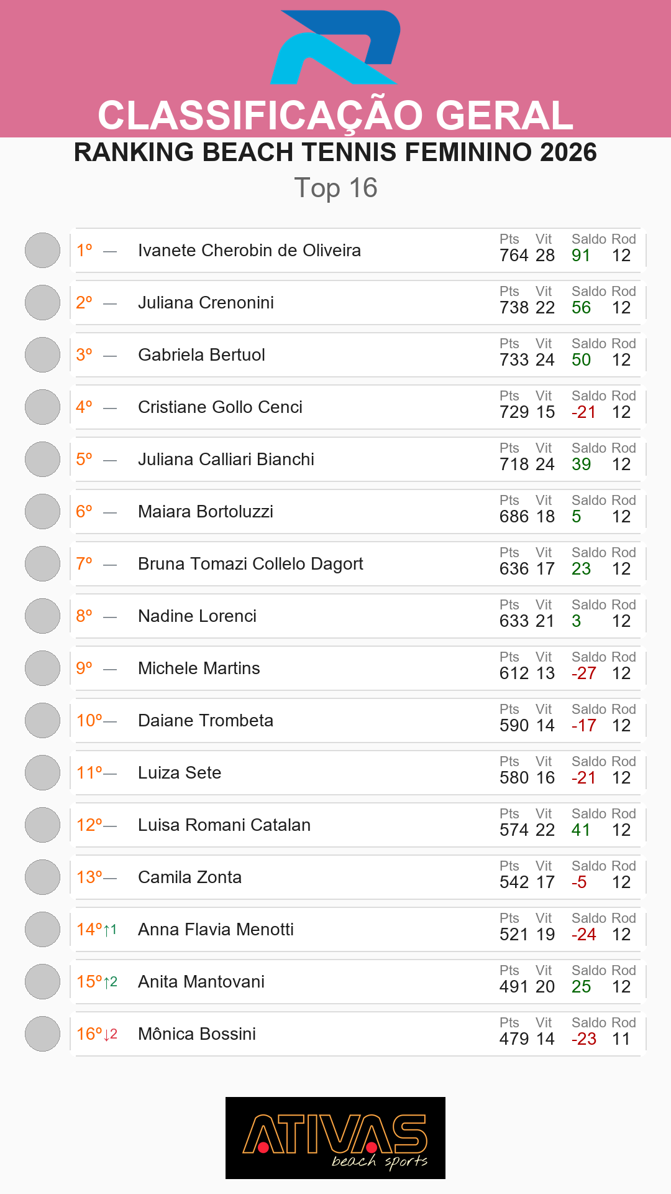The width and height of the screenshot is (671, 1194).
Task: Click Bruna Tomazi Collelo Dagort's name
Action: tap(250, 564)
